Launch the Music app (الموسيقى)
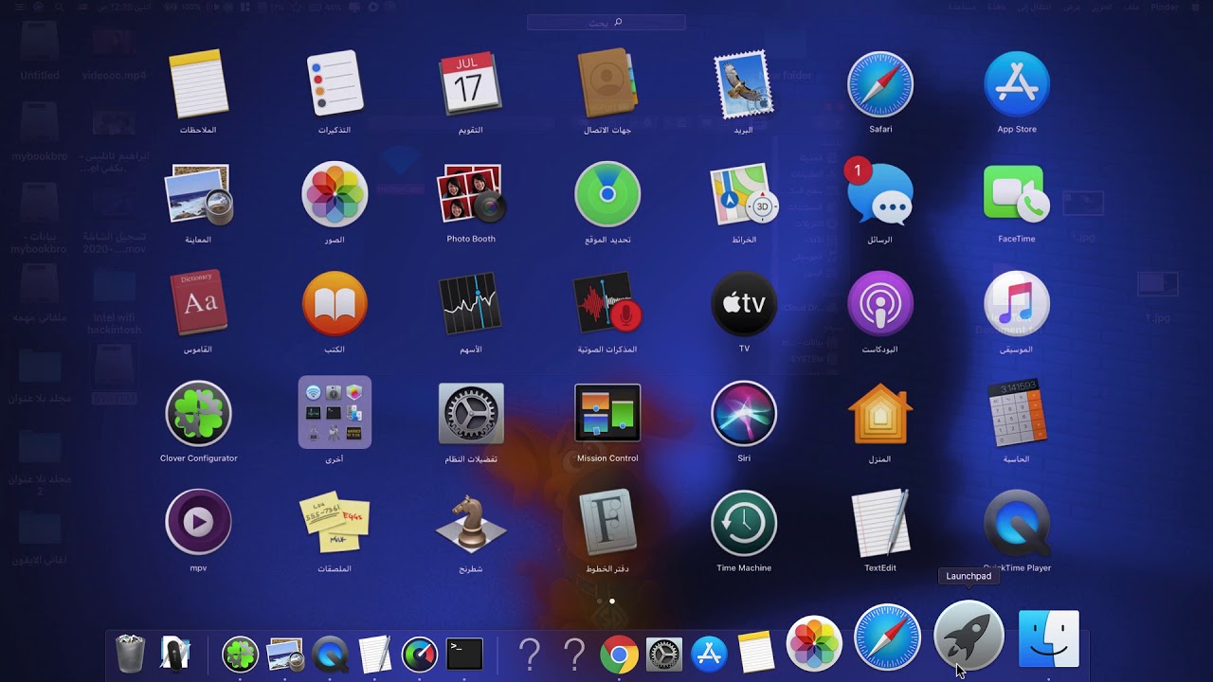This screenshot has width=1213, height=682. click(x=1017, y=304)
